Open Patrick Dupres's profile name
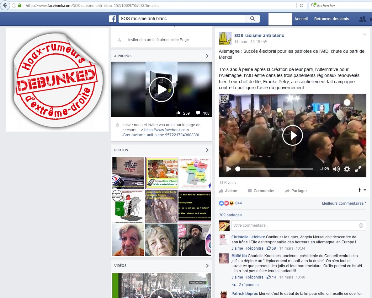Viewport: 372px width, 298px height. pyautogui.click(x=245, y=294)
